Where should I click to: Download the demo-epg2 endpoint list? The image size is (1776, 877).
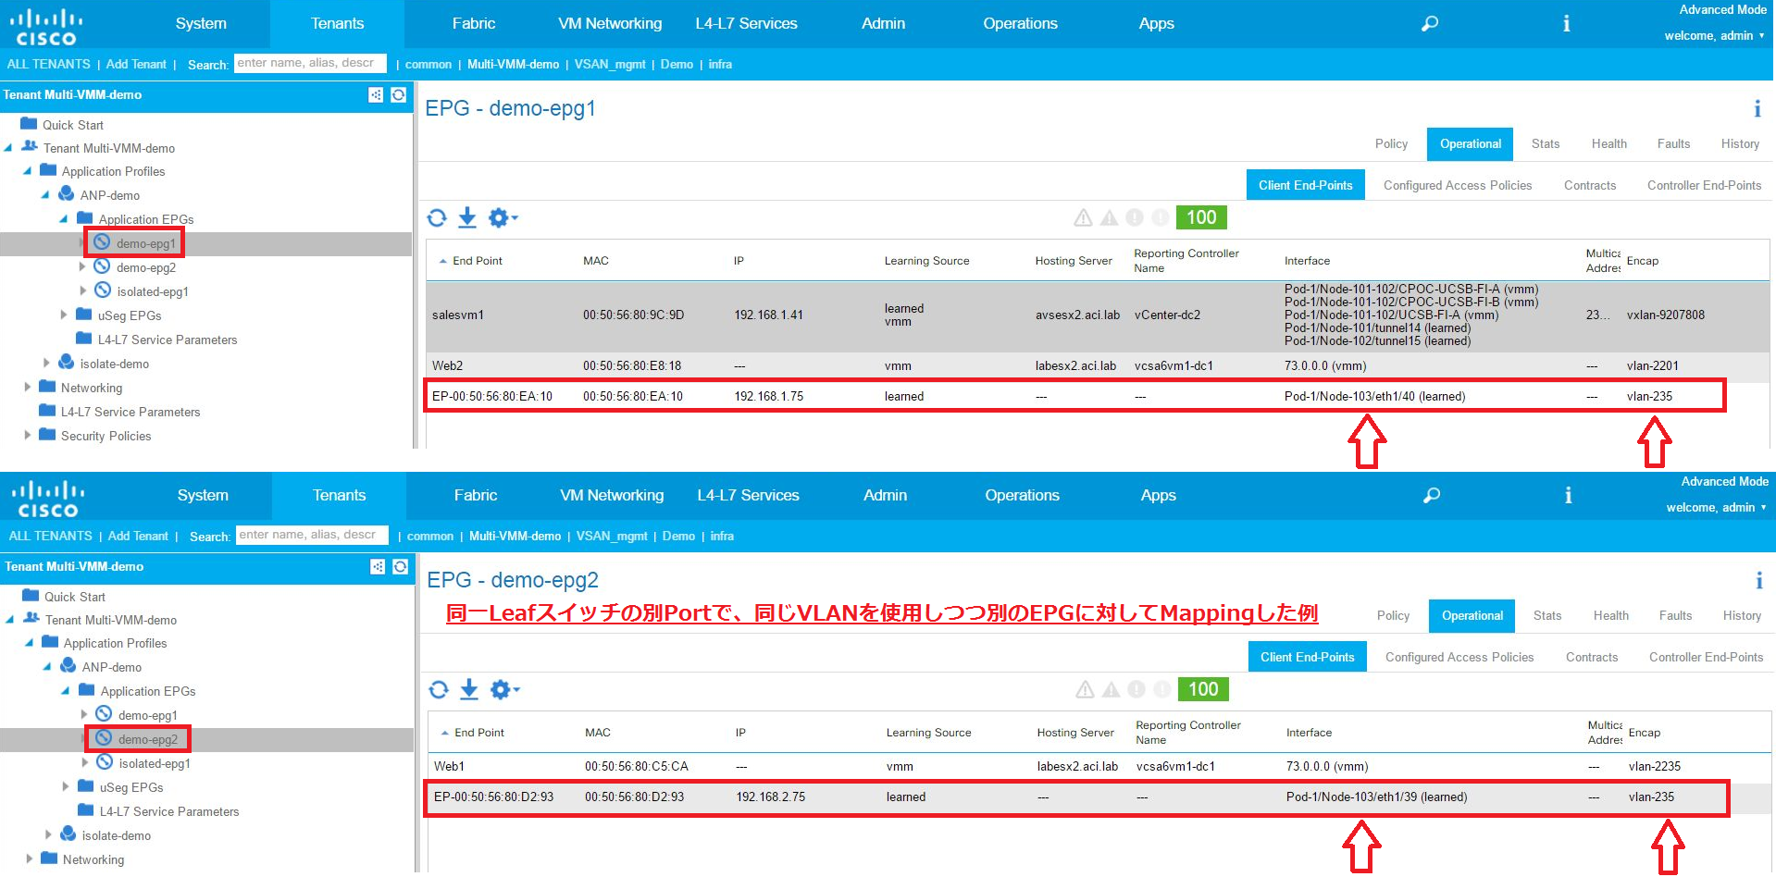469,690
